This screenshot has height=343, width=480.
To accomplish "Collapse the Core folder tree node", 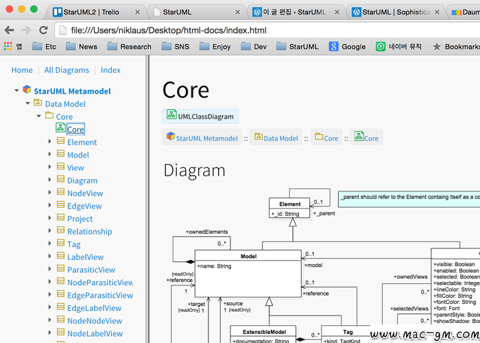I will [39, 116].
